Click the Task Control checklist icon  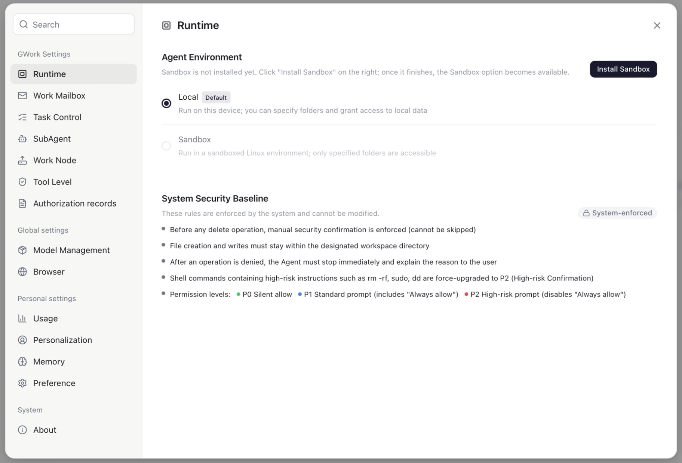[22, 117]
